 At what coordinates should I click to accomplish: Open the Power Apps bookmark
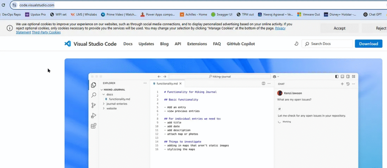(x=158, y=15)
